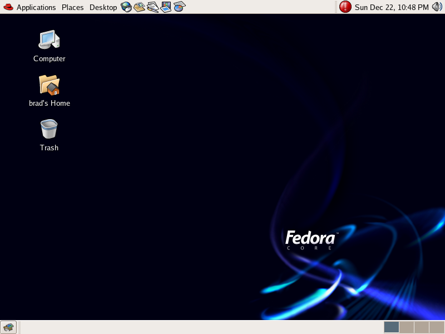The image size is (445, 334).
Task: Switch to the second workspace
Action: tap(407, 327)
